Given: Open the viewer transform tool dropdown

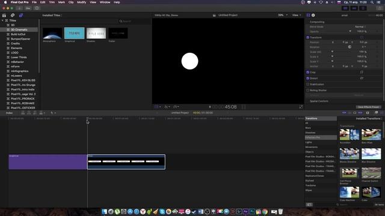Looking at the screenshot, I should click(158, 107).
